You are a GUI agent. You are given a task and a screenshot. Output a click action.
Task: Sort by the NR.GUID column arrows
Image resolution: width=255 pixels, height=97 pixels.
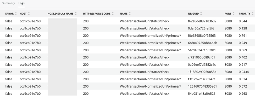[201, 14]
